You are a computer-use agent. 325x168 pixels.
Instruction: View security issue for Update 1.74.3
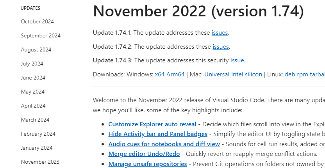coord(237,60)
